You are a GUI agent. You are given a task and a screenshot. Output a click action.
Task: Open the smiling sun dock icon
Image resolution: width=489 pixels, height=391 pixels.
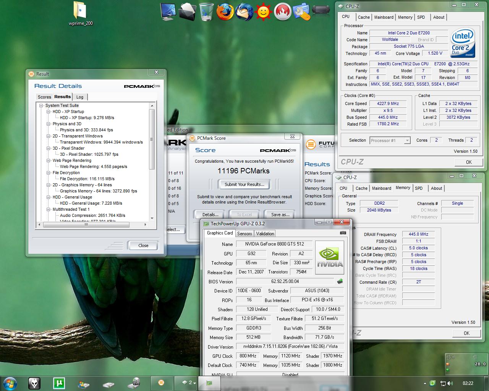pos(263,12)
